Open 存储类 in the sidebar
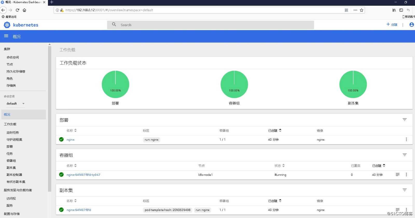The height and width of the screenshot is (218, 415). click(x=11, y=85)
